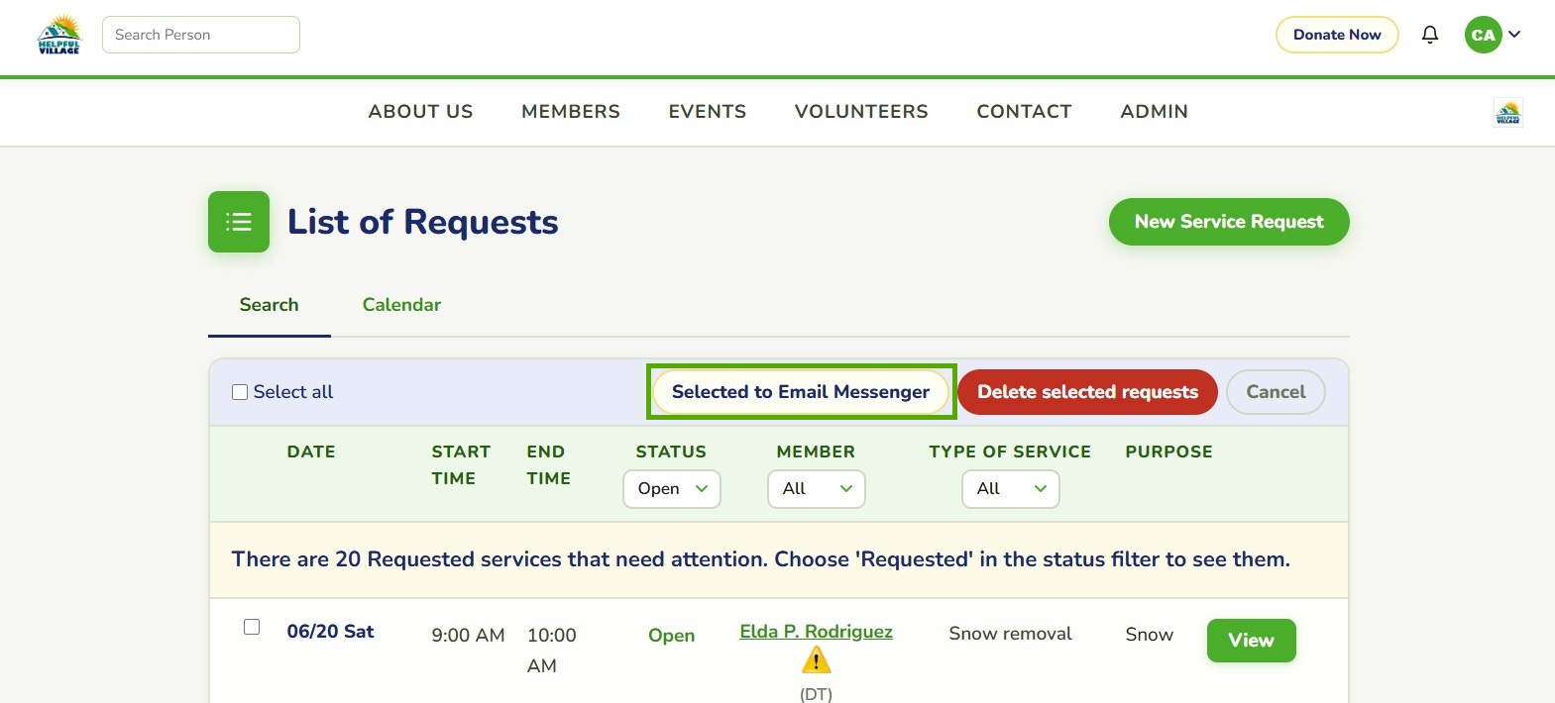
Task: Click the Helpful Village logo
Action: (59, 35)
